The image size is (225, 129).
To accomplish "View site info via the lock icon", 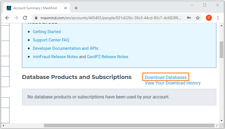I will pos(36,18).
